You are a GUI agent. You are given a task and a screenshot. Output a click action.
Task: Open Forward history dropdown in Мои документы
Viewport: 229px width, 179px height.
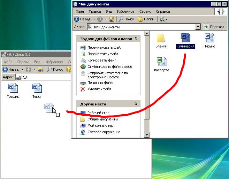pos(106,19)
